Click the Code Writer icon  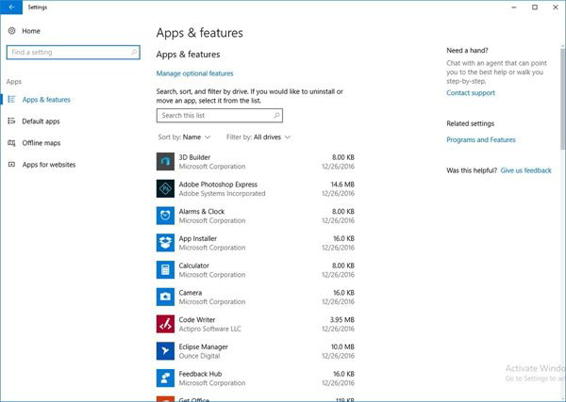pos(164,324)
